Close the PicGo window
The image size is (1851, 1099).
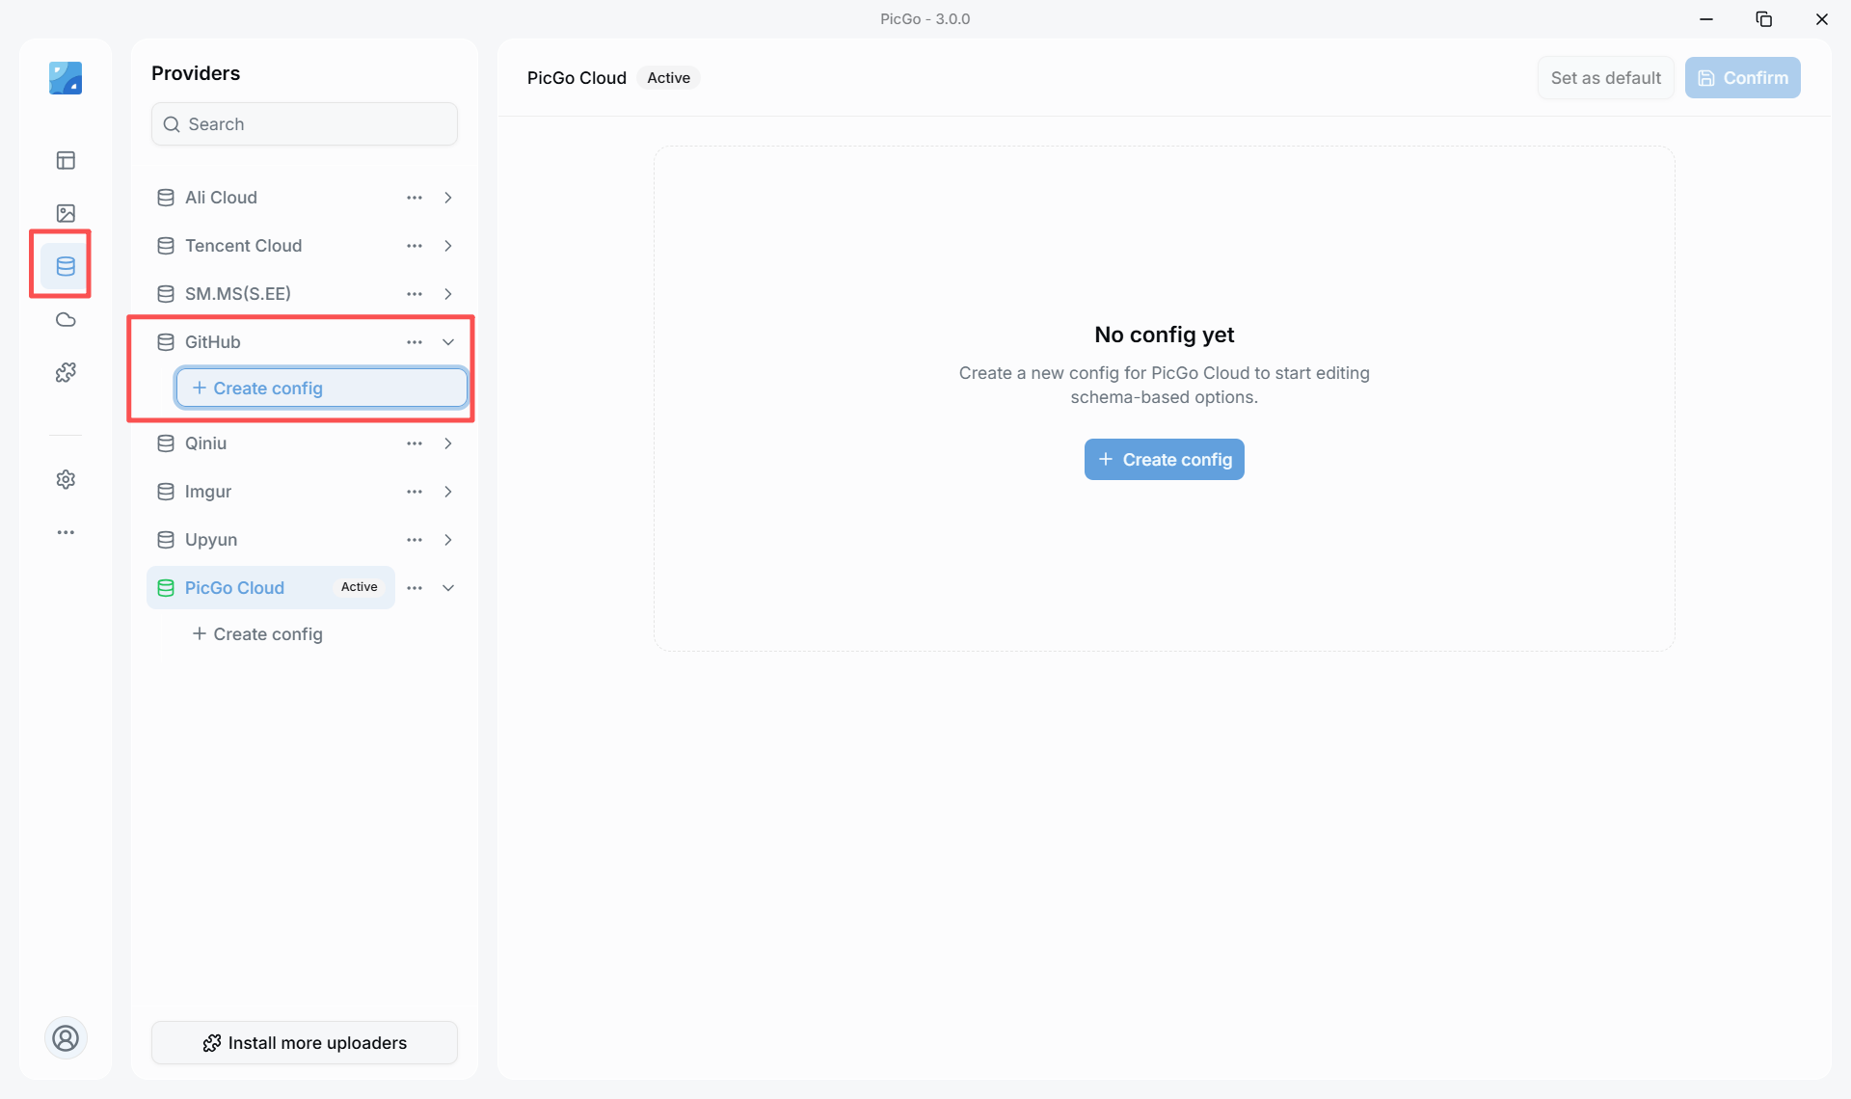click(x=1822, y=19)
